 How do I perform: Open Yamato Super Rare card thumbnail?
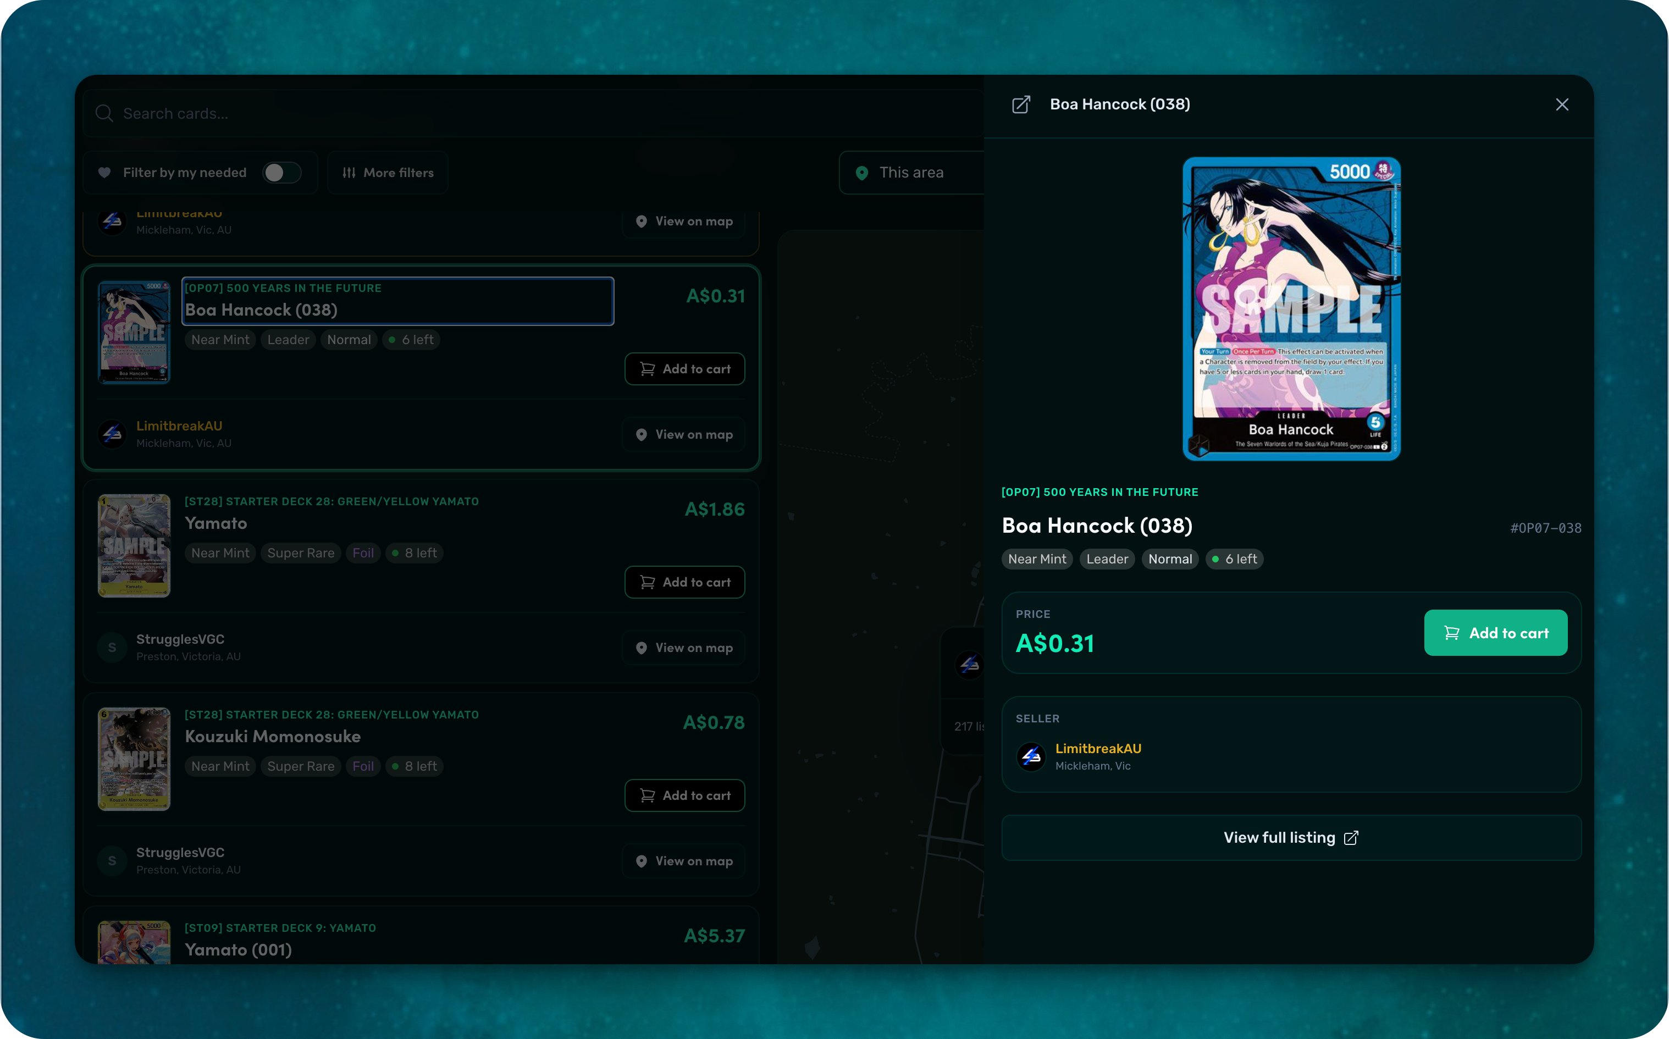point(134,545)
